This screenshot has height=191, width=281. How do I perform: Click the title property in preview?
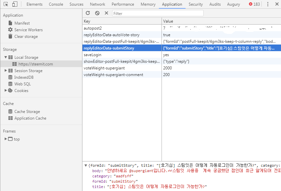150,187
